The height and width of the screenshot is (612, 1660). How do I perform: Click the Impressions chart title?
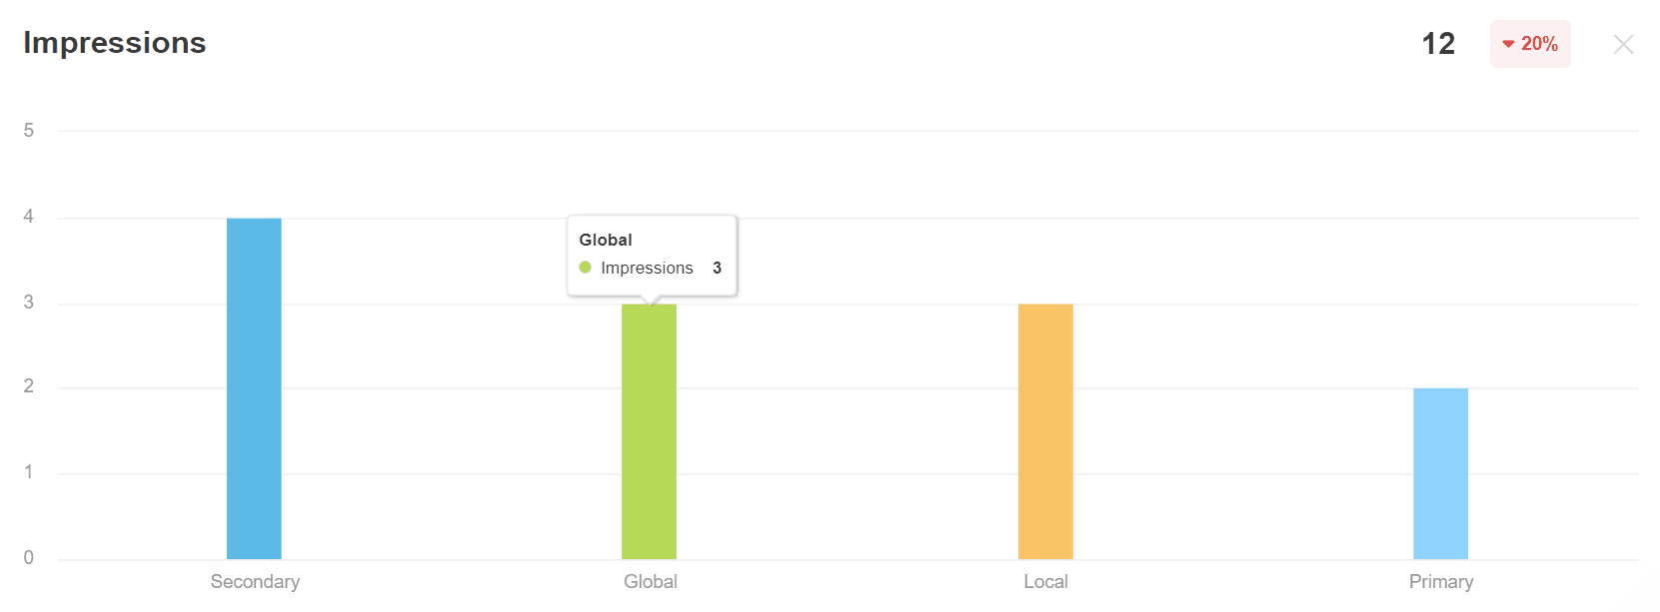click(x=115, y=43)
